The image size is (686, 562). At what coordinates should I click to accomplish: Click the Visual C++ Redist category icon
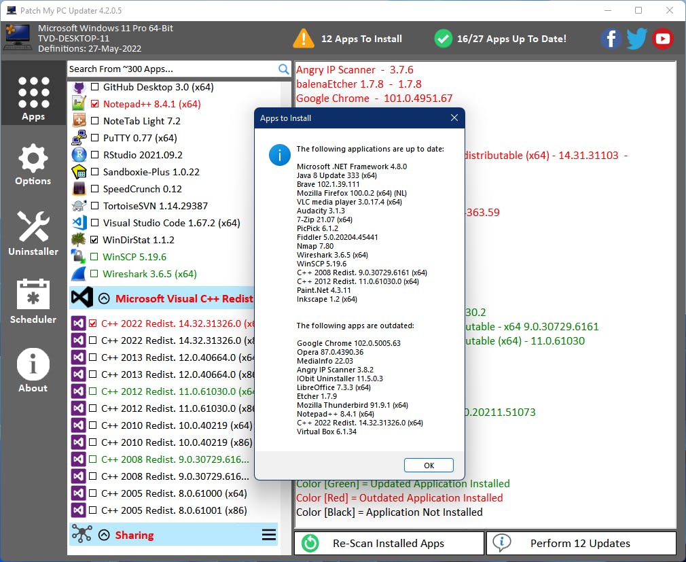82,298
